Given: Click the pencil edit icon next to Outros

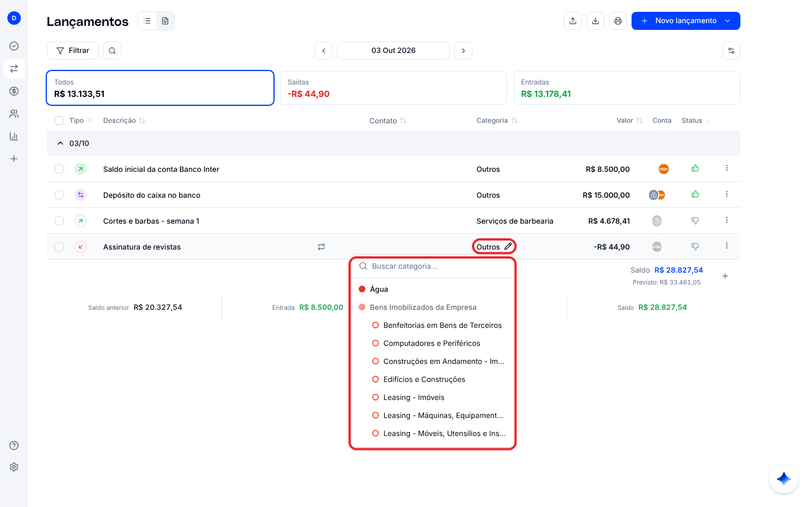Looking at the screenshot, I should pyautogui.click(x=508, y=246).
